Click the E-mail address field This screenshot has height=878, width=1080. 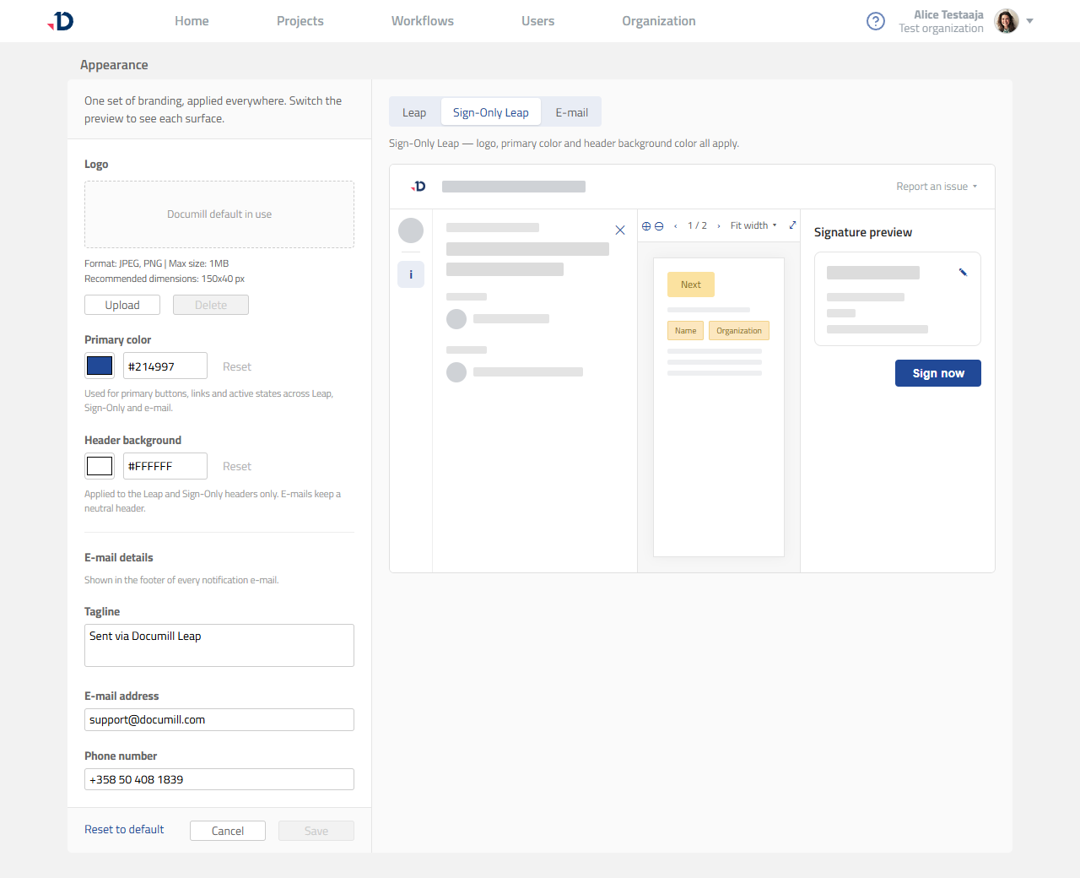[219, 719]
